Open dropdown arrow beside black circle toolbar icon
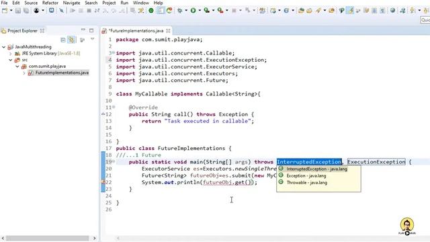Viewport: 430px width, 242px height. pos(43,11)
